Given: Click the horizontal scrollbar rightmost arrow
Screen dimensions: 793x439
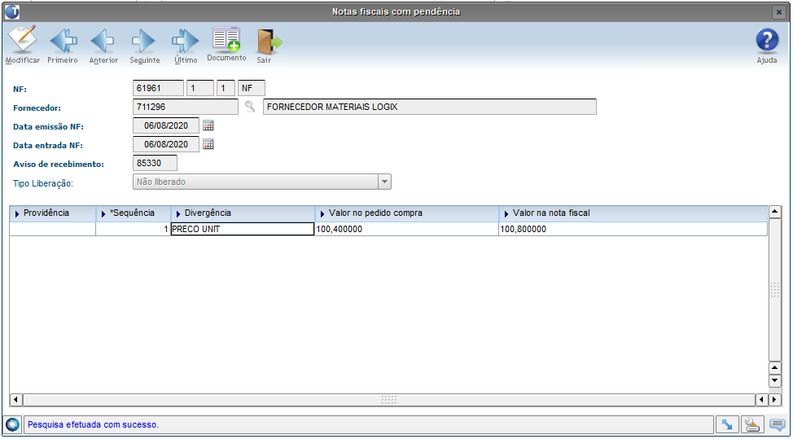Looking at the screenshot, I should (775, 400).
